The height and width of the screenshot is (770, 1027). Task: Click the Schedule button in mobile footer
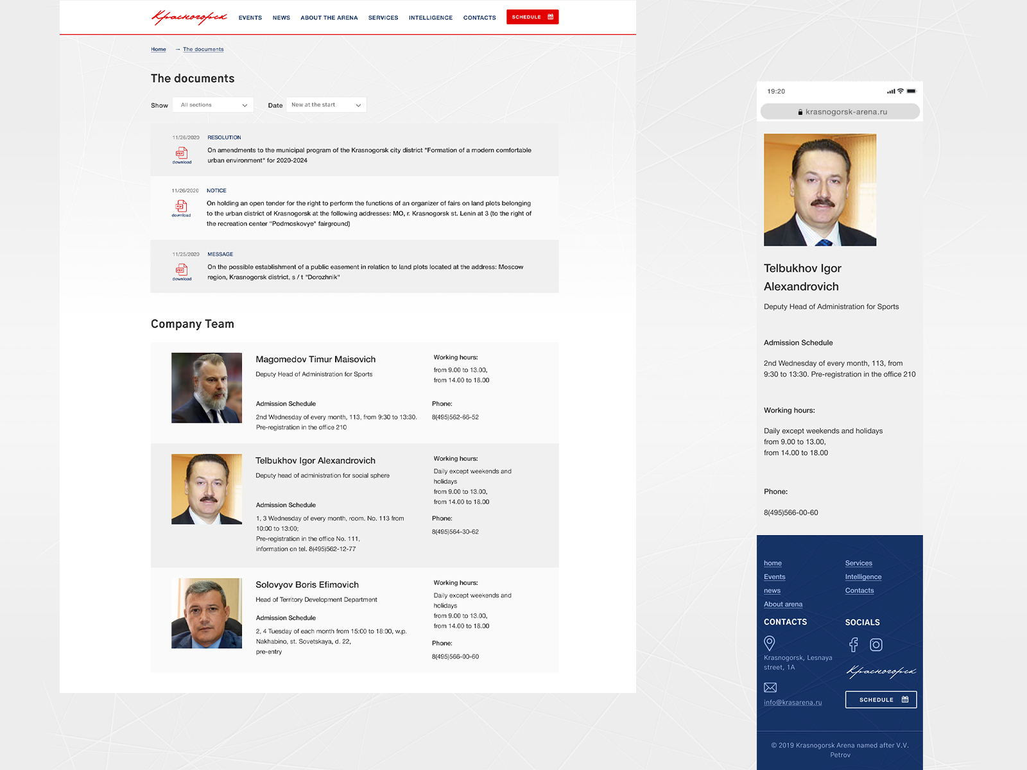pos(881,699)
